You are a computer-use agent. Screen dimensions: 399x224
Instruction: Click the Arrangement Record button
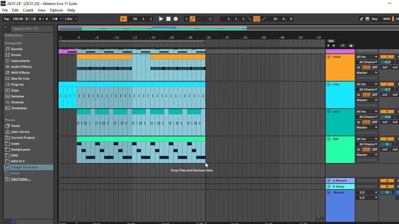(176, 19)
